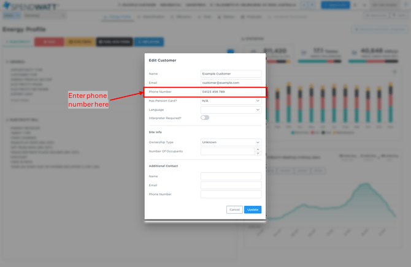Image resolution: width=411 pixels, height=267 pixels.
Task: Click the Number Of Occupants input field
Action: pos(227,151)
